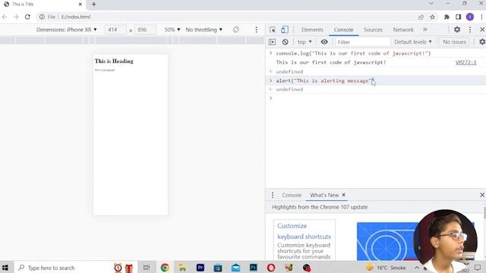View site information icon
The image size is (486, 273).
[42, 17]
